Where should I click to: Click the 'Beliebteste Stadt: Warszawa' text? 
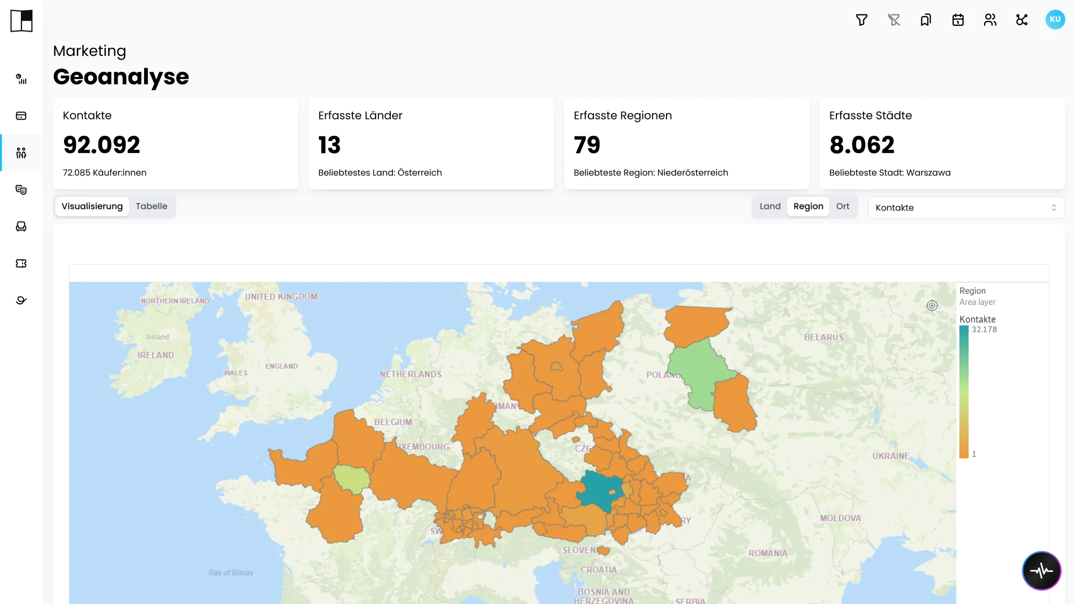pos(890,173)
